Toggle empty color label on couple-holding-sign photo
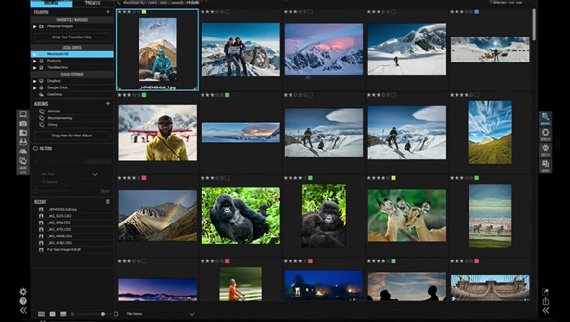 pyautogui.click(x=227, y=12)
